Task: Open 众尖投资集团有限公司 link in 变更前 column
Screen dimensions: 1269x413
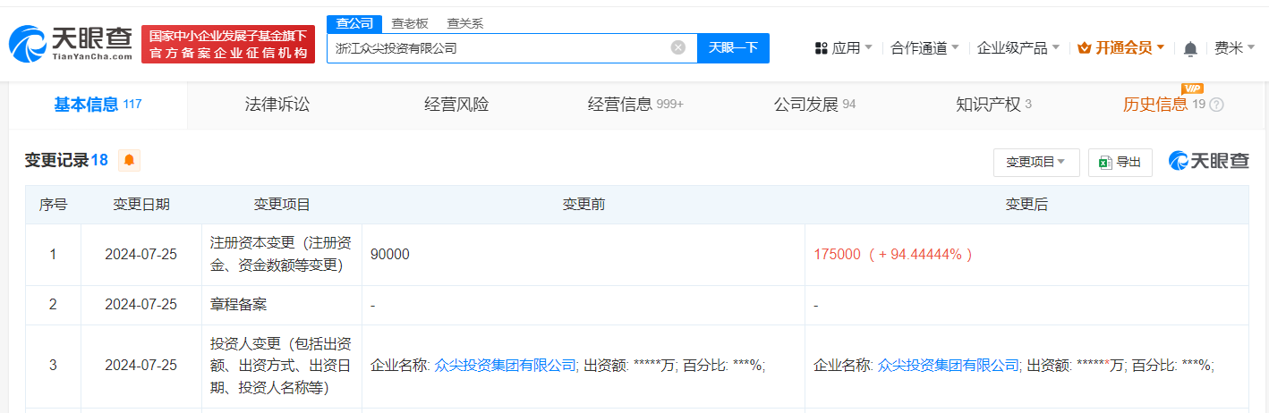Action: point(505,365)
